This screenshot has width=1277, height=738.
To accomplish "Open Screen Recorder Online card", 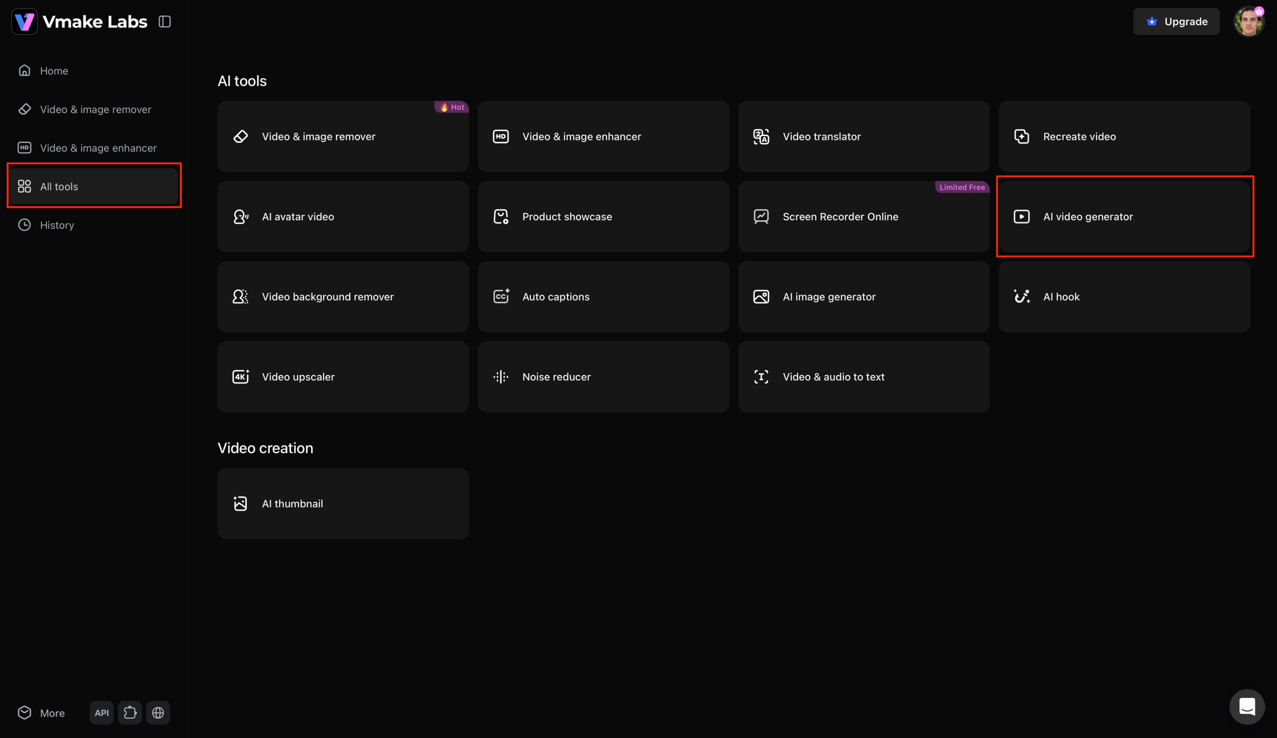I will tap(864, 216).
